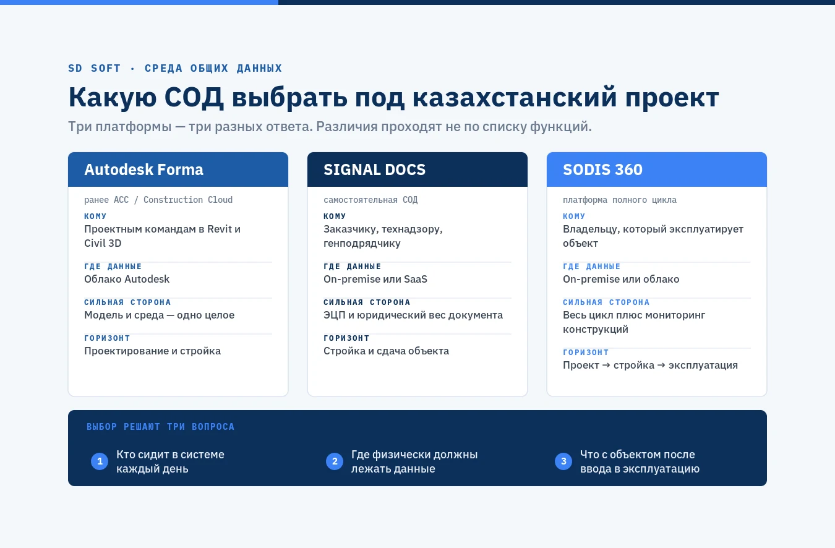Click 'платформа полного цикла' text
The width and height of the screenshot is (835, 548).
click(620, 200)
